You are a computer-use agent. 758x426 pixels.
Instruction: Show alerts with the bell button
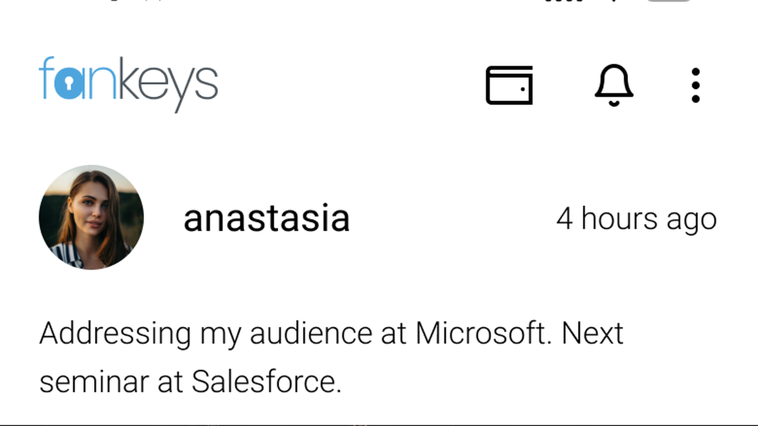(x=614, y=85)
